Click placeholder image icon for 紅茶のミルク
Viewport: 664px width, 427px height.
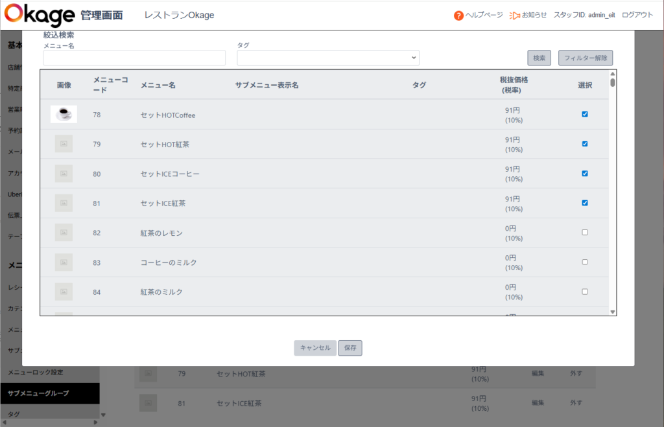coord(64,292)
